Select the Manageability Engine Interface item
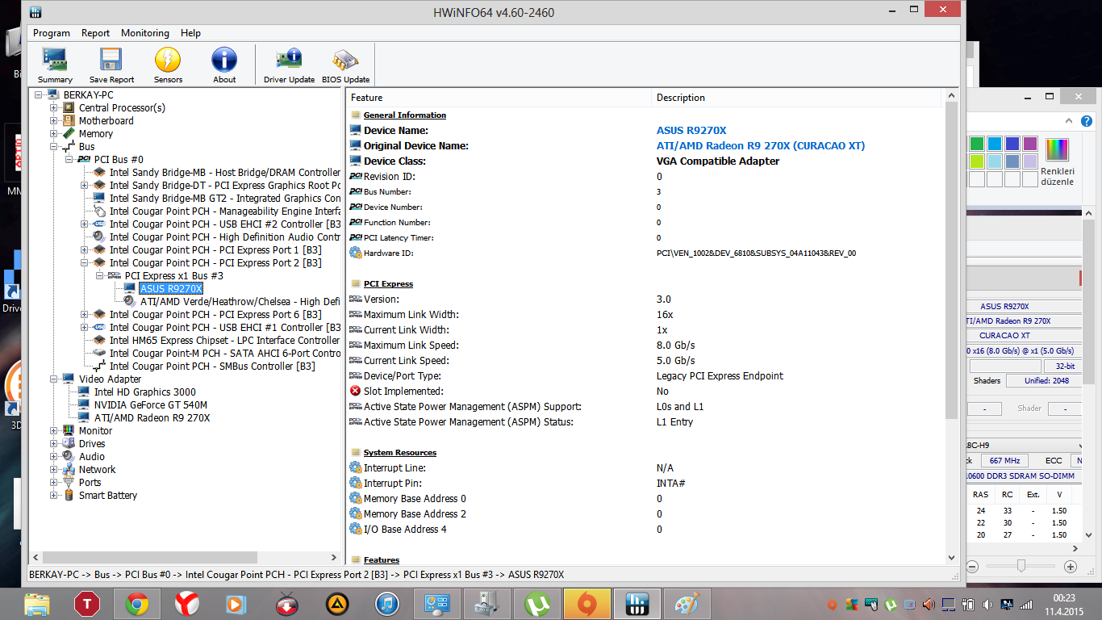The height and width of the screenshot is (620, 1102). click(x=224, y=212)
